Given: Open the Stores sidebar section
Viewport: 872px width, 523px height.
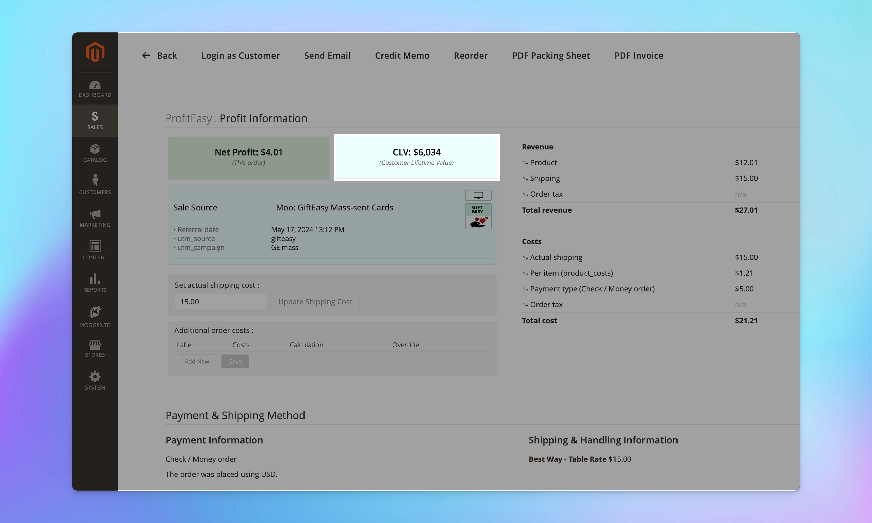Looking at the screenshot, I should click(95, 349).
